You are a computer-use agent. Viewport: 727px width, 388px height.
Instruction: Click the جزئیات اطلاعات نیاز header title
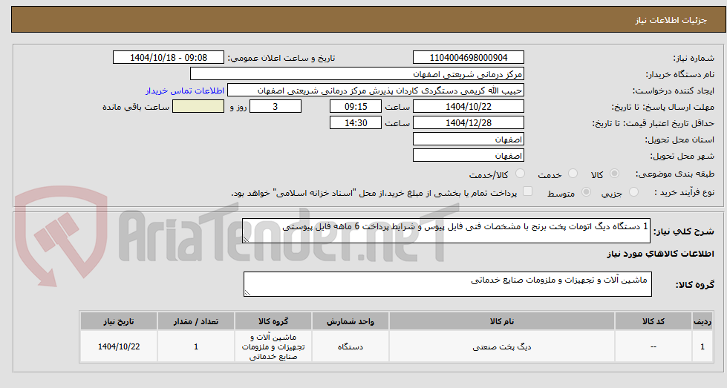(671, 20)
